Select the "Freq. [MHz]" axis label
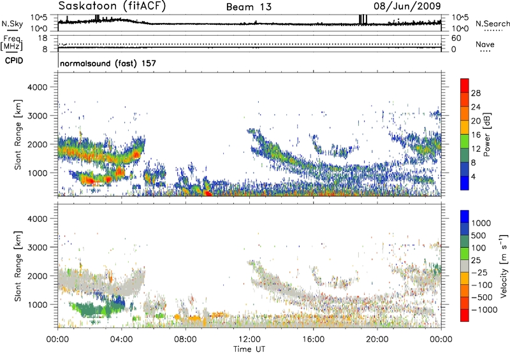This screenshot has height=353, width=510. 11,43
